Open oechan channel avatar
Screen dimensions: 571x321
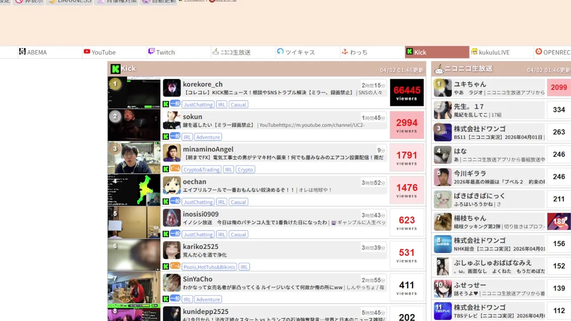click(x=172, y=185)
